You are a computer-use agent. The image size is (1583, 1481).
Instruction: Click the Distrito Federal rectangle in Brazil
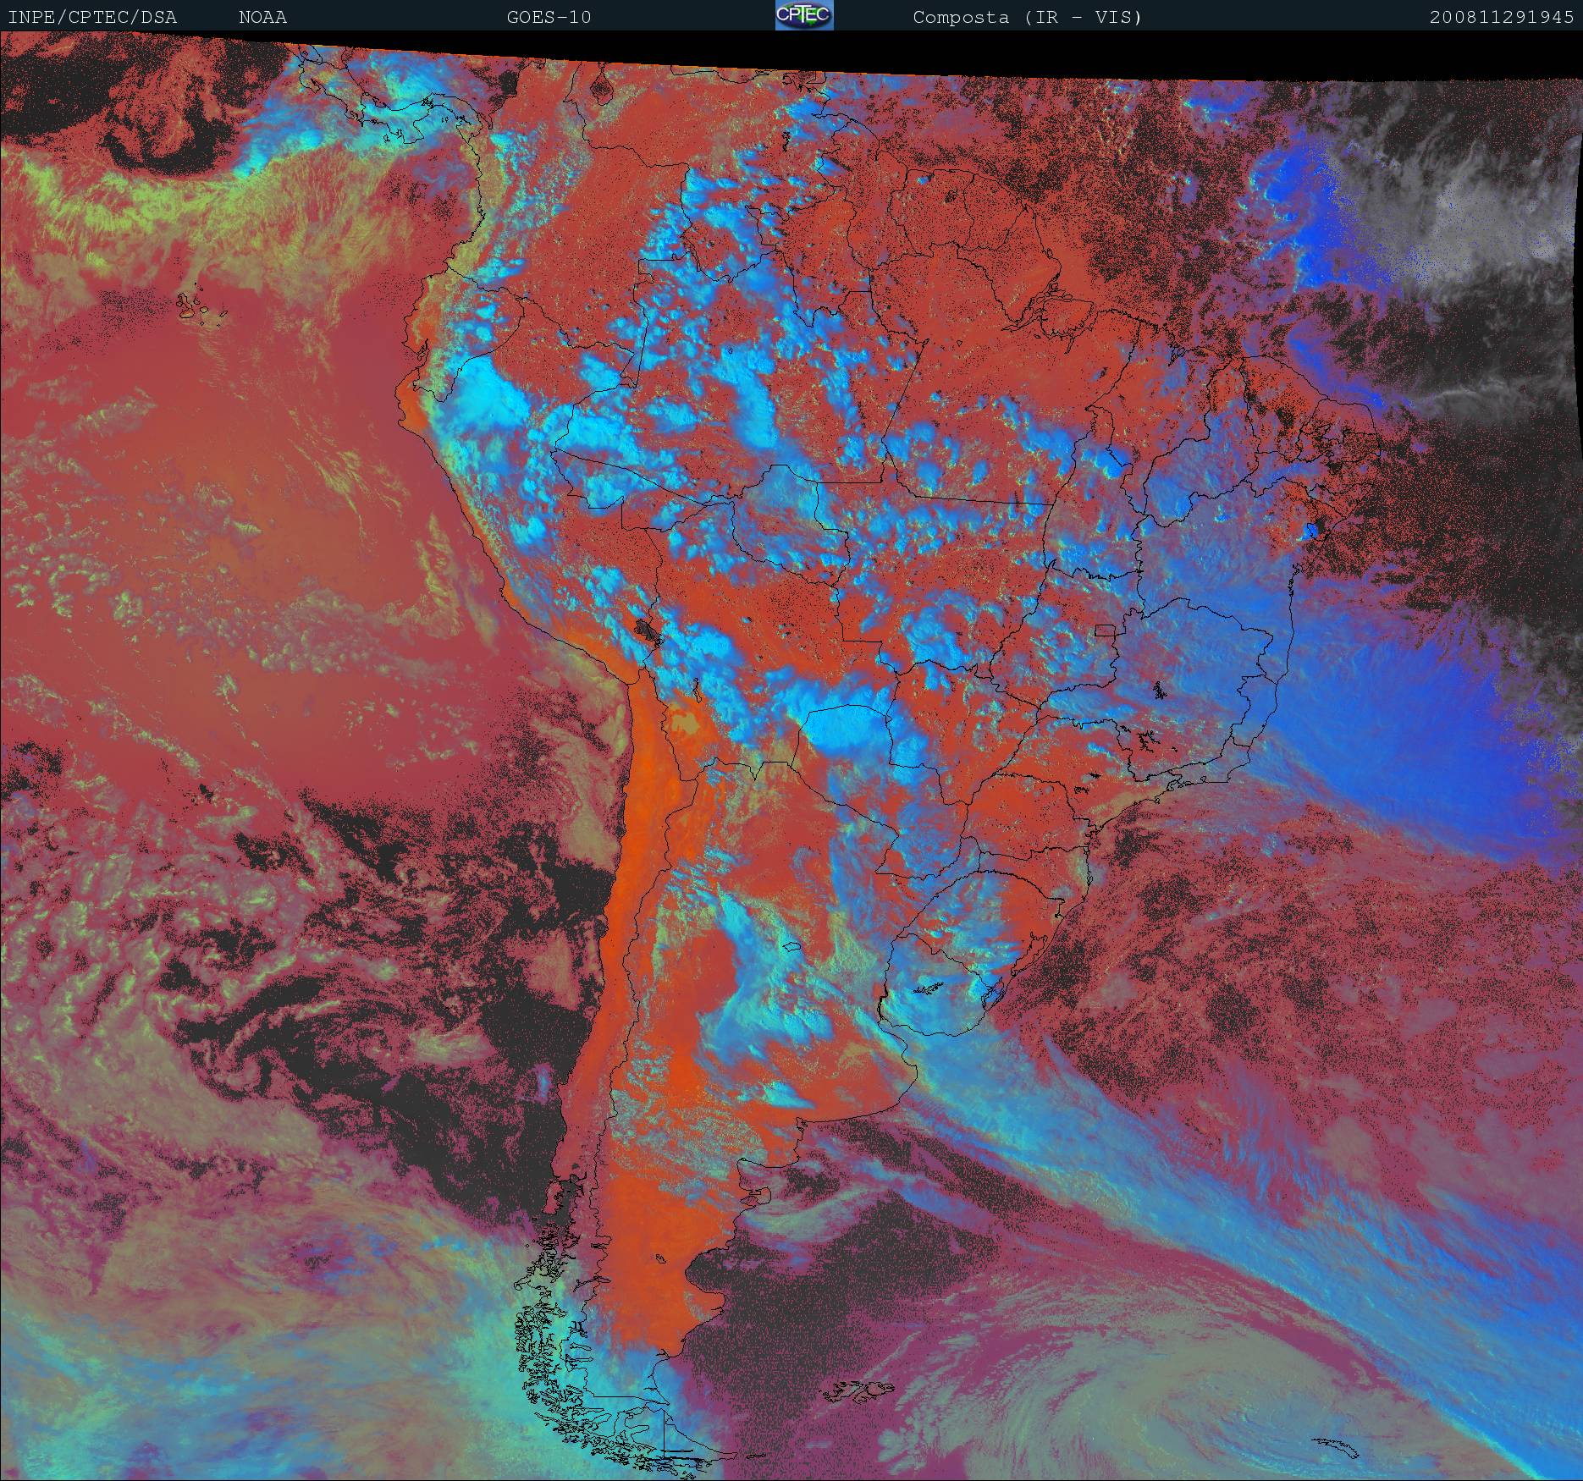tap(1106, 629)
